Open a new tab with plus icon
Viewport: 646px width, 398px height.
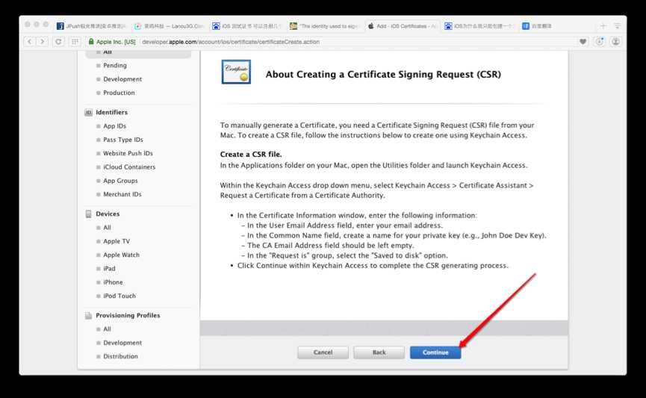click(603, 26)
